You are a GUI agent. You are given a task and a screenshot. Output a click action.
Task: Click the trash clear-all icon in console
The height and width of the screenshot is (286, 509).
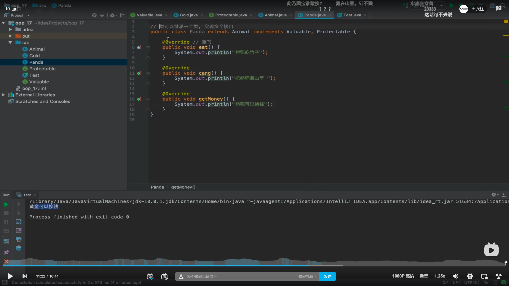(19, 248)
